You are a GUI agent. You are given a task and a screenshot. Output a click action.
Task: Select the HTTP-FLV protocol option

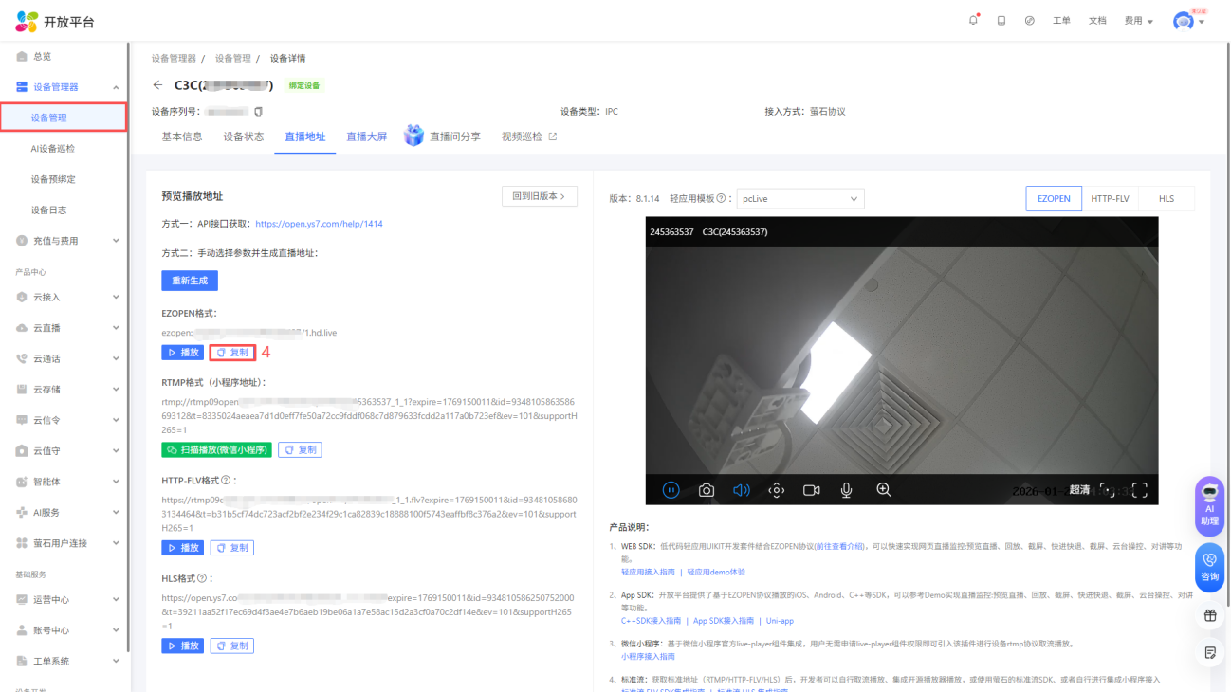[x=1110, y=199]
